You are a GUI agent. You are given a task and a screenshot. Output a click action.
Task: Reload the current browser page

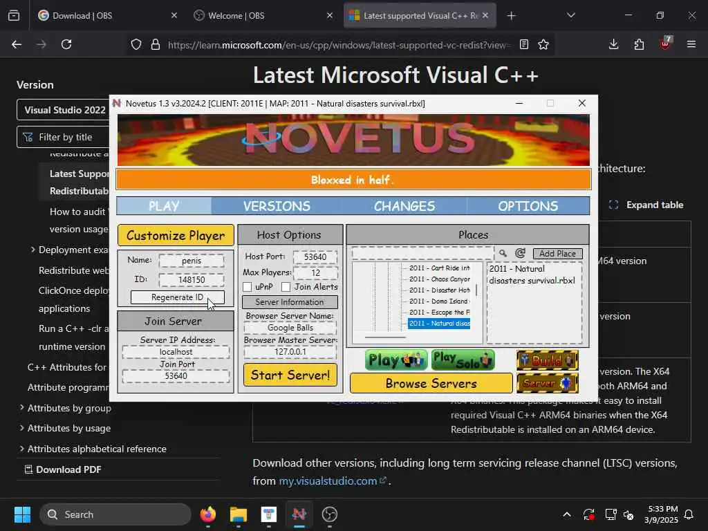pos(66,44)
